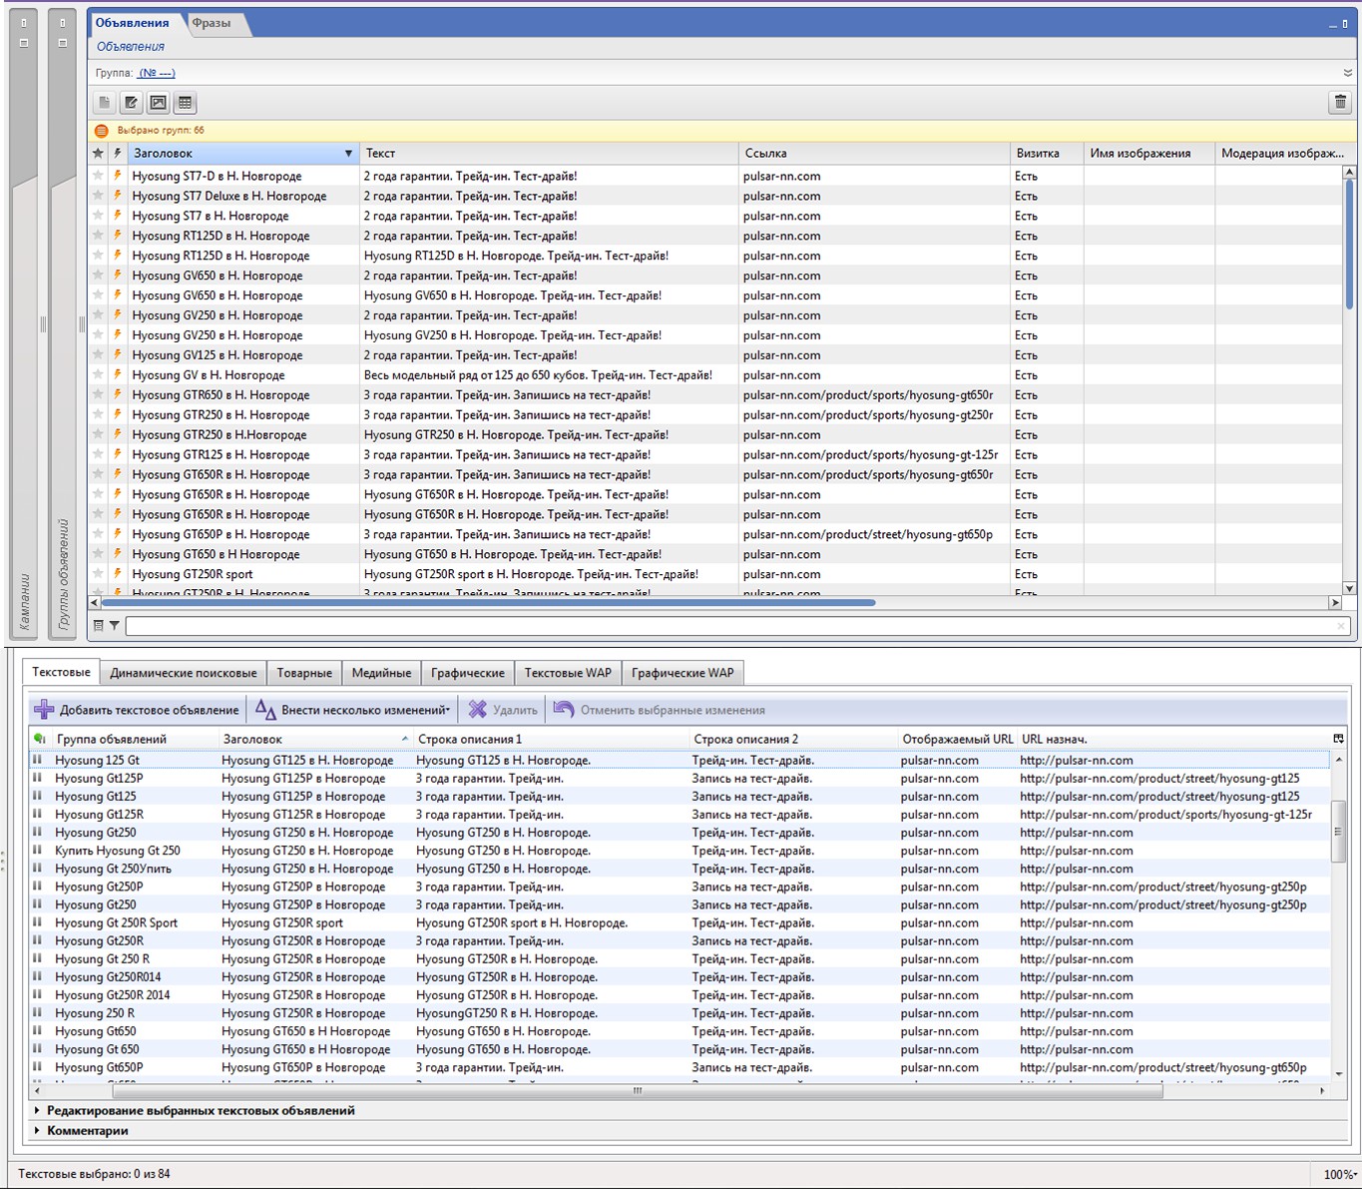
Task: Toggle the favorite star for Hyosung ST7 row
Action: (98, 216)
